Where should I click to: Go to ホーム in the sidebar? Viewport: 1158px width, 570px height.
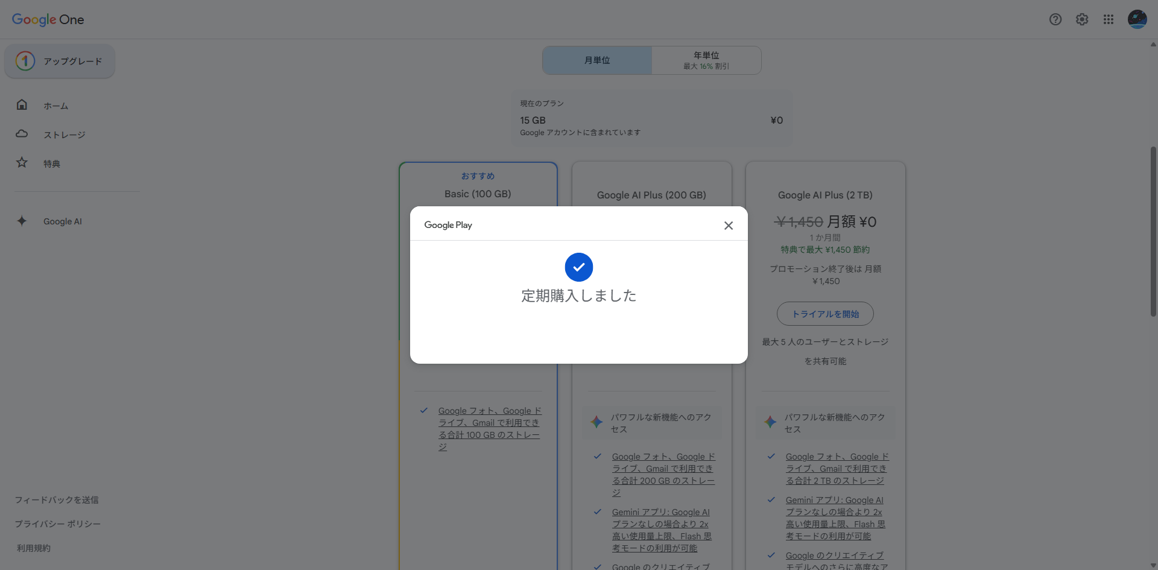click(x=55, y=106)
